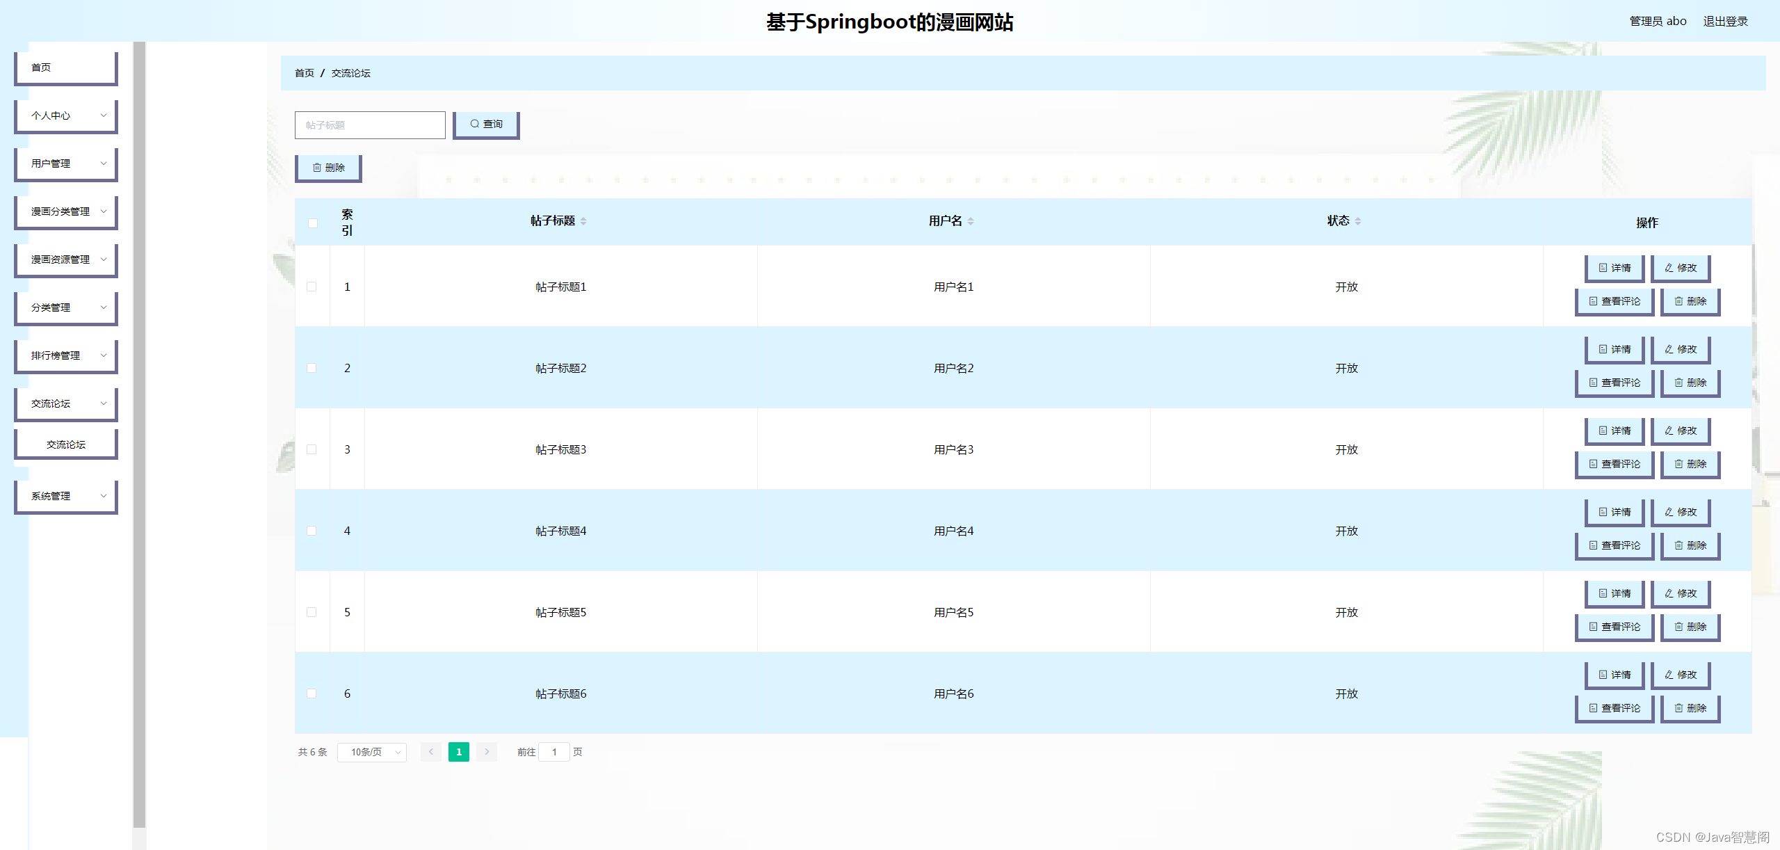Click the trash 删除 button above the table
Viewport: 1780px width, 850px height.
(x=328, y=168)
